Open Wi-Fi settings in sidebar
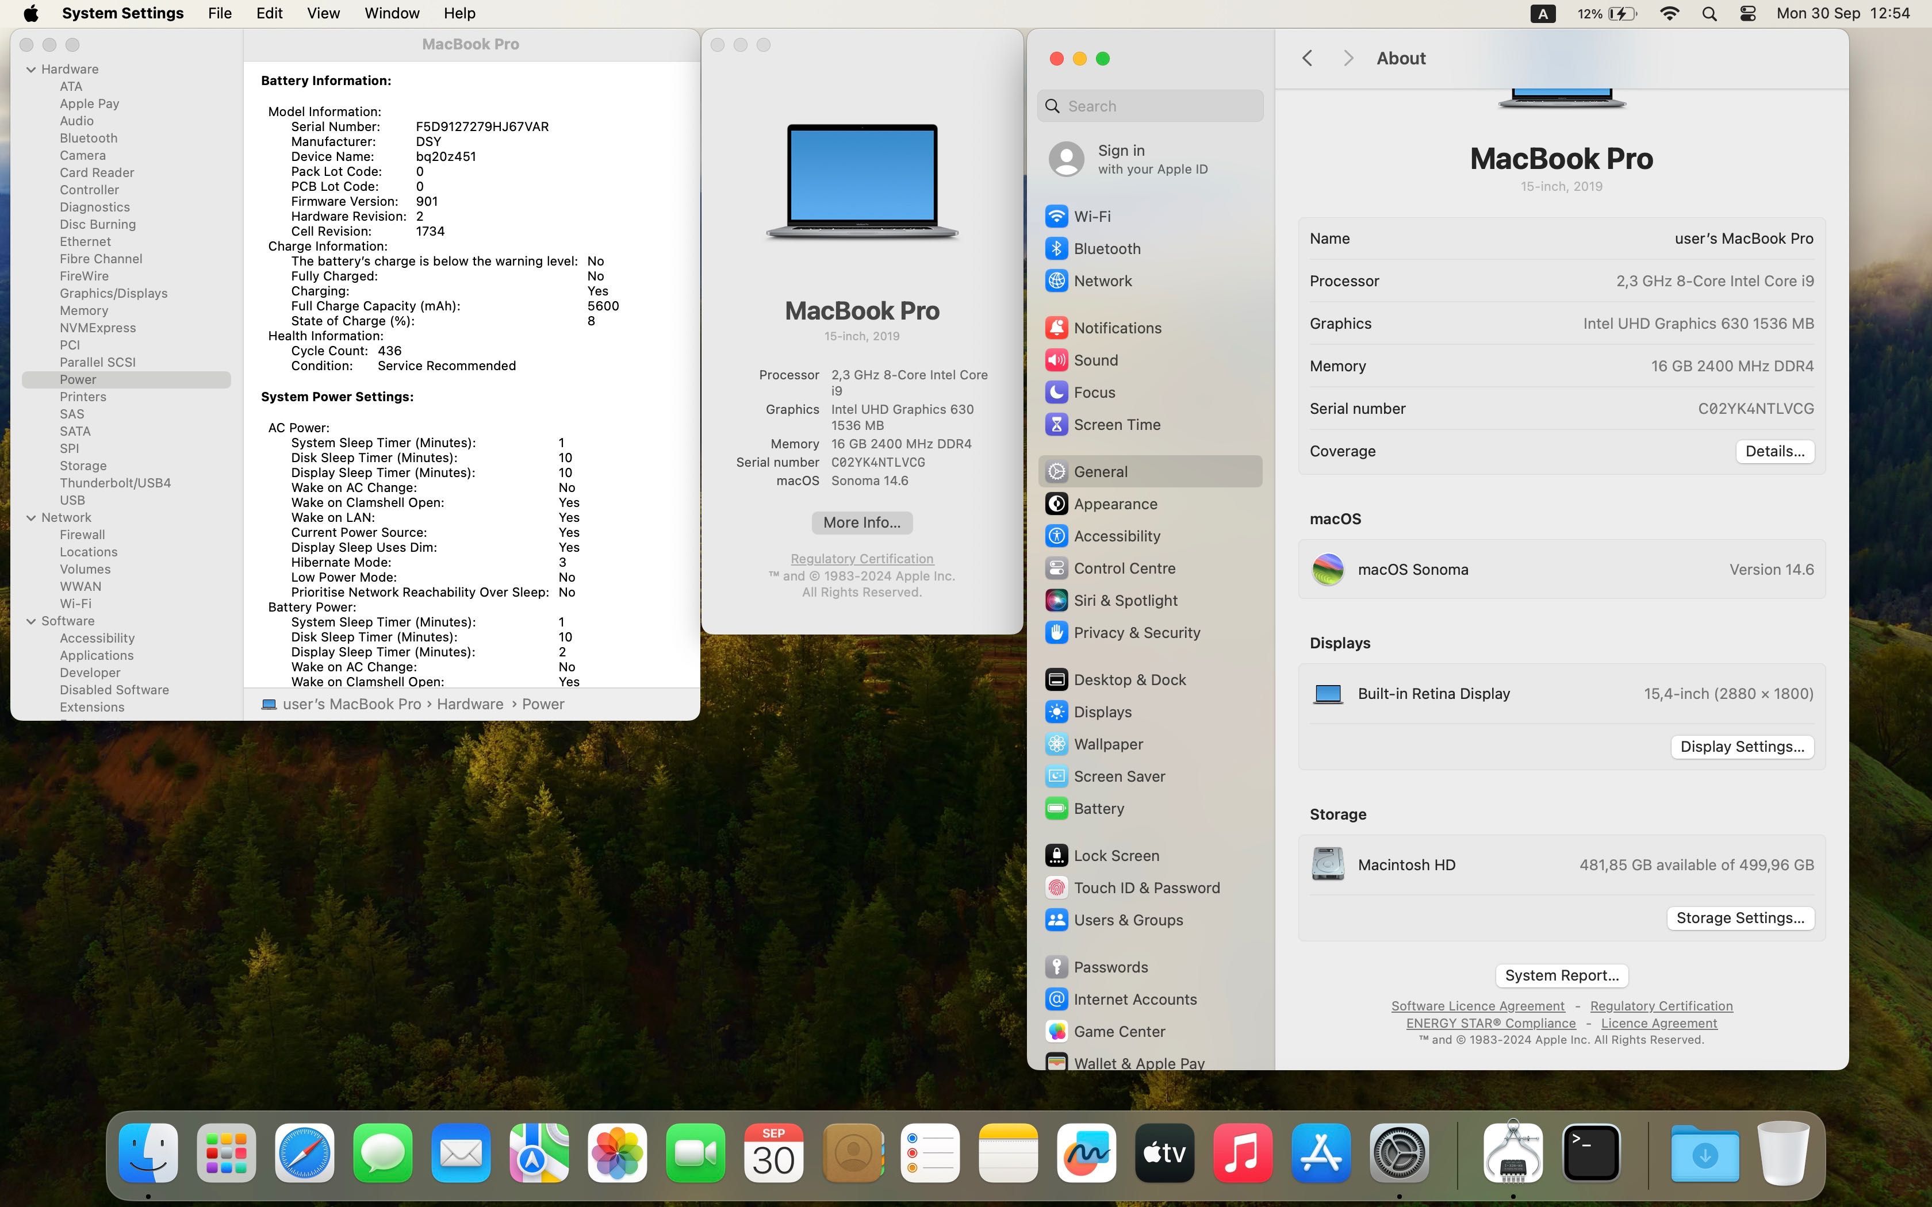This screenshot has width=1932, height=1207. (x=1149, y=216)
